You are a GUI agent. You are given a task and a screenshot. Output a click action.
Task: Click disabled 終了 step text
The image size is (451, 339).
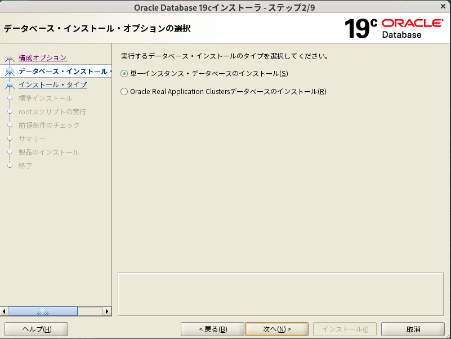point(25,166)
